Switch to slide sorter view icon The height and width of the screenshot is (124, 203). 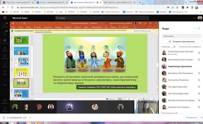(124, 99)
